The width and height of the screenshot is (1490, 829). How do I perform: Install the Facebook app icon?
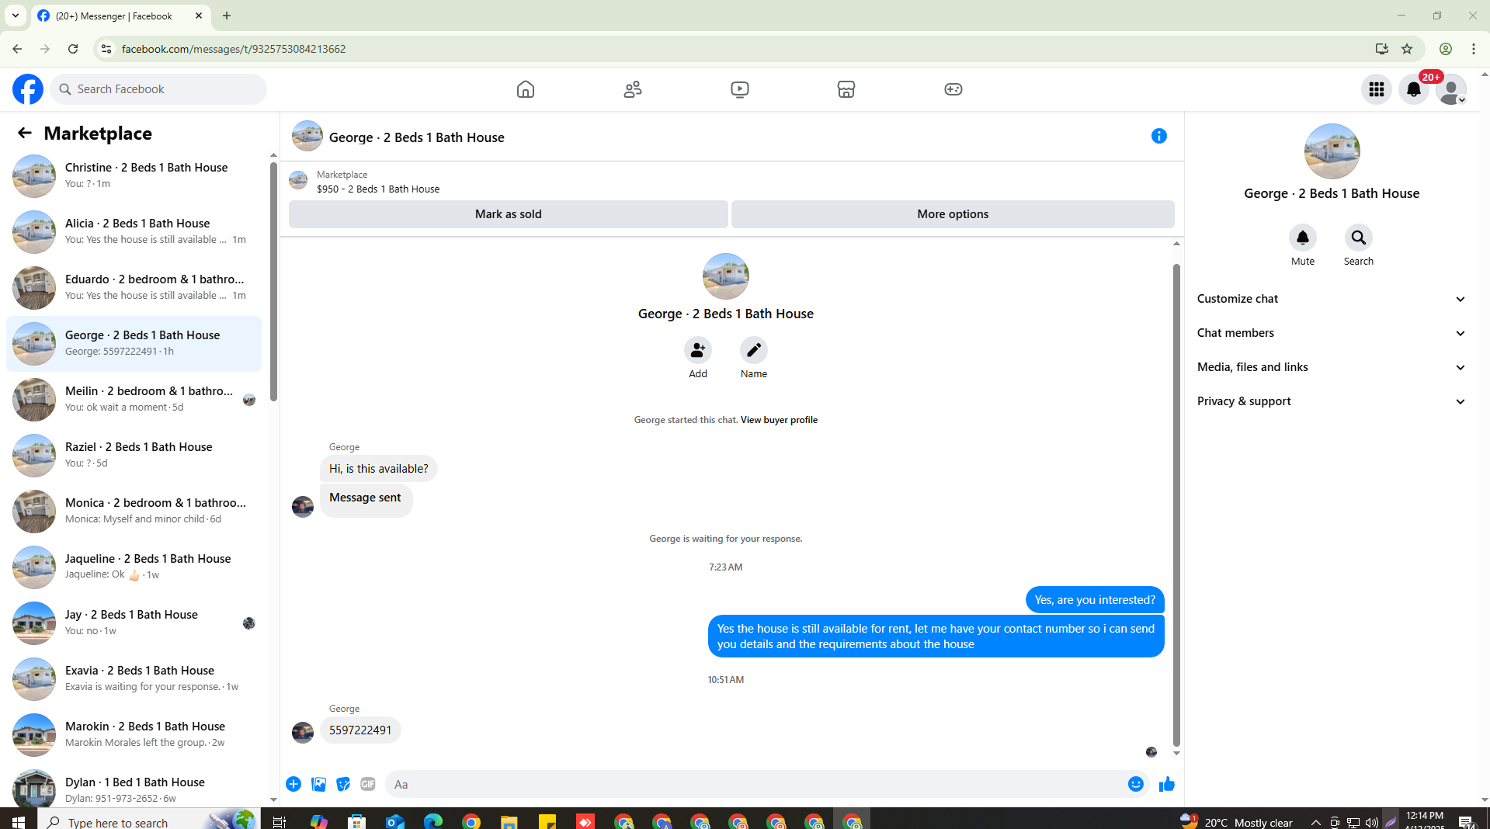(1381, 49)
